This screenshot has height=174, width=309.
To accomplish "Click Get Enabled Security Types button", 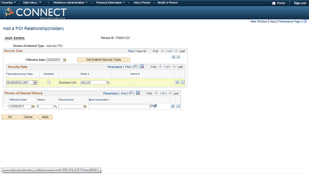I will (104, 59).
